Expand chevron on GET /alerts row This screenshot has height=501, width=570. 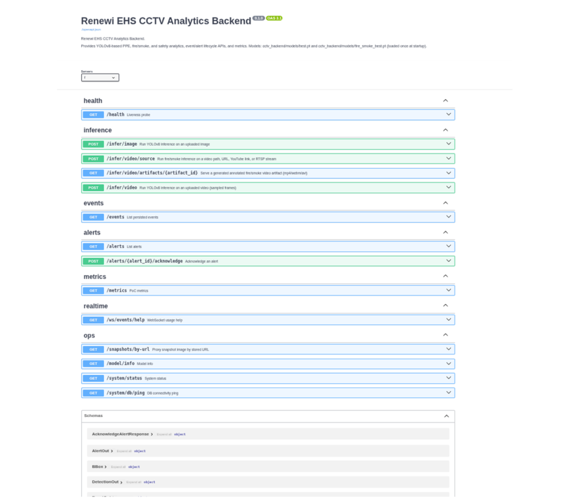point(449,246)
